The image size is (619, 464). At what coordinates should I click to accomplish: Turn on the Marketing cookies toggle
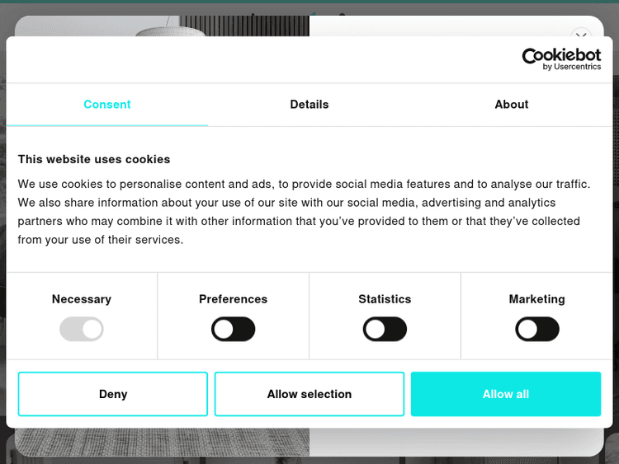537,330
